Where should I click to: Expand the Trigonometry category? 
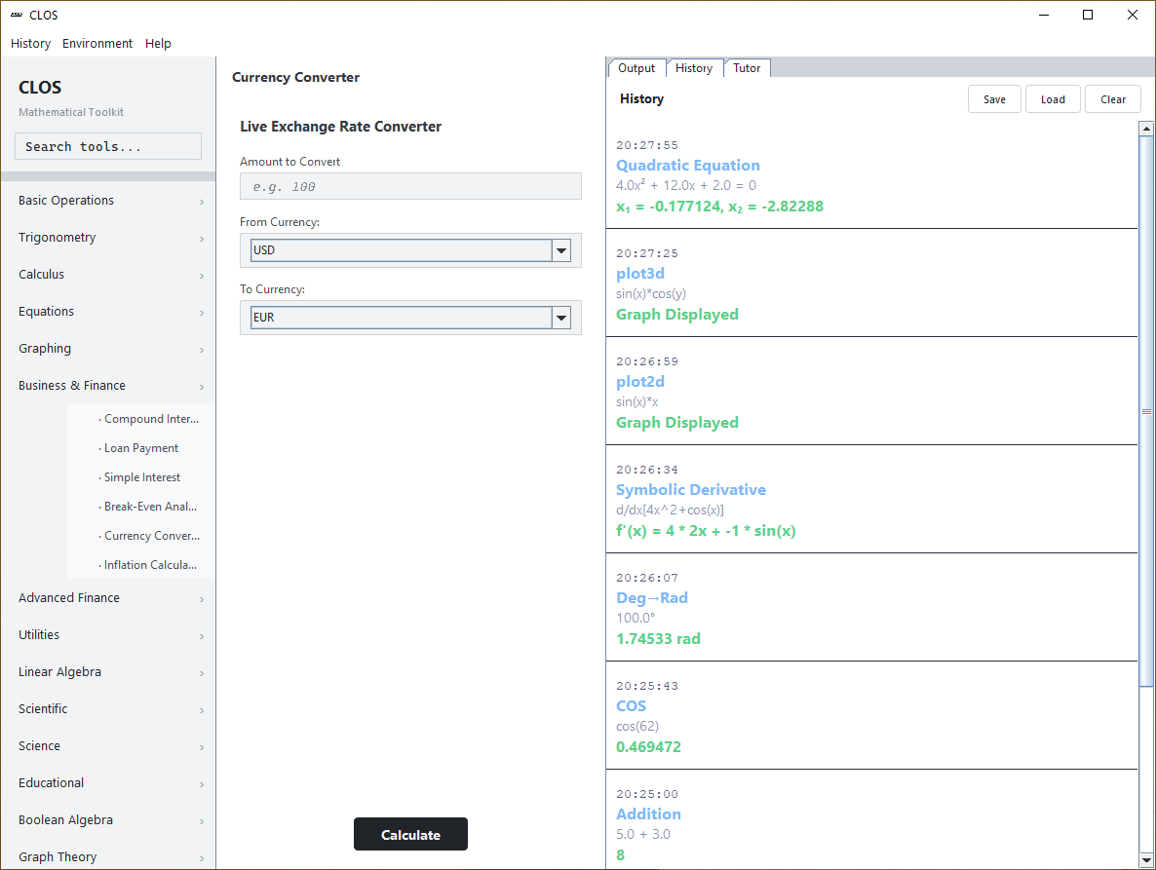click(108, 237)
